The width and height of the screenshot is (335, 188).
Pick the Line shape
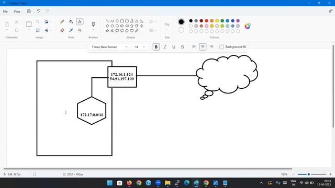tap(107, 21)
